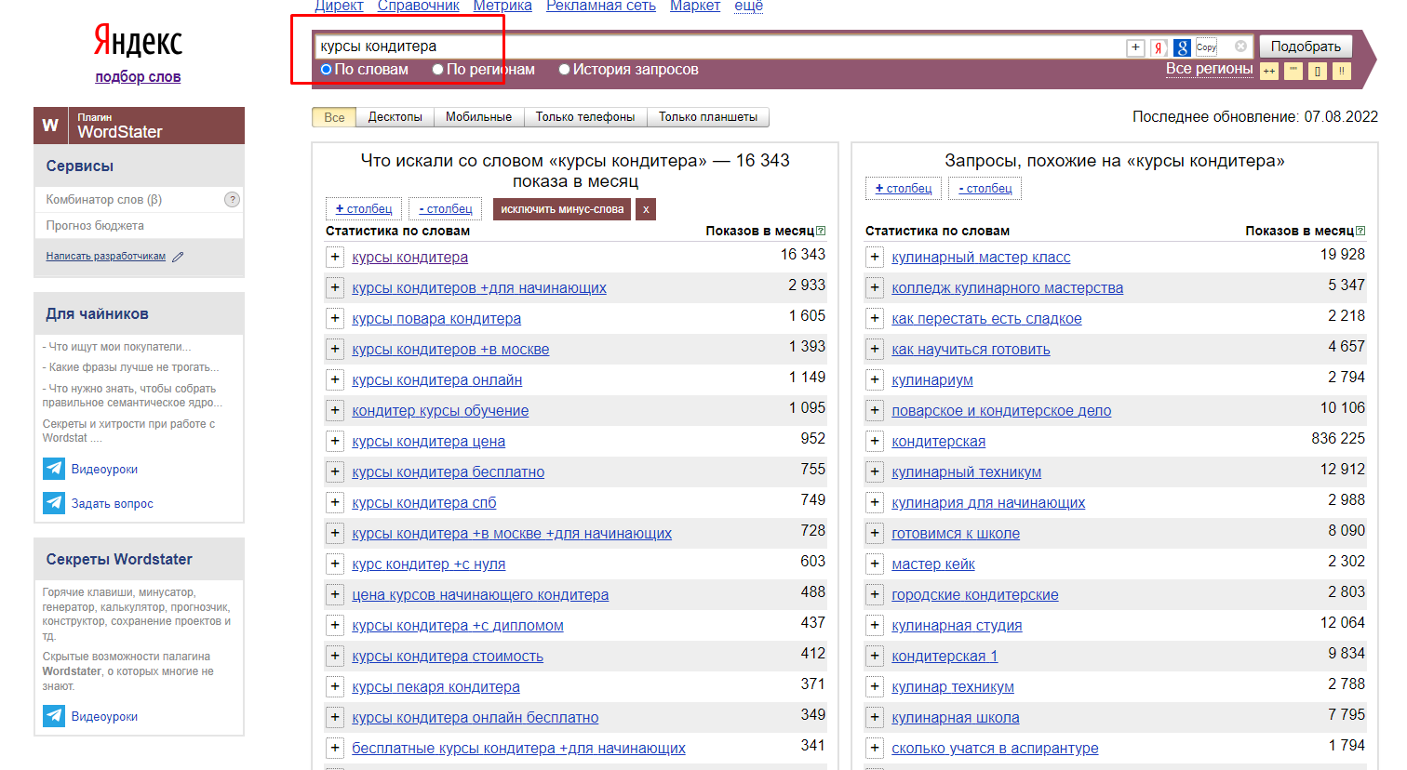Expand row кондитерская with its plus
This screenshot has width=1407, height=770.
[875, 441]
